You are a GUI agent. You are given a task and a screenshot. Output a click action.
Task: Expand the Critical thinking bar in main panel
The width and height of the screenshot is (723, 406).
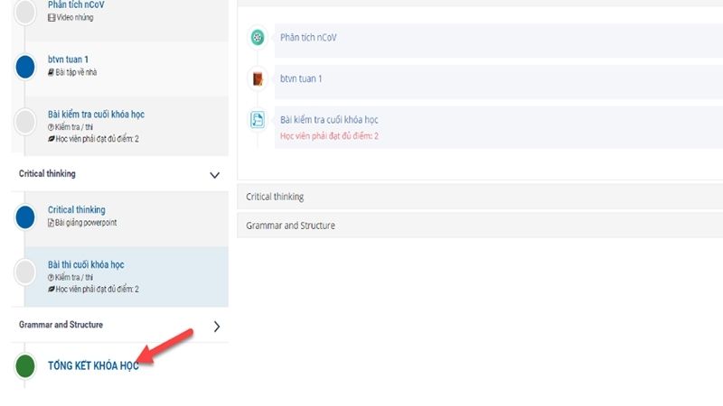tap(480, 197)
